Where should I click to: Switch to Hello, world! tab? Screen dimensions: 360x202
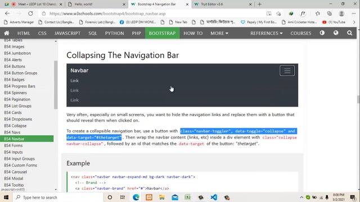(96, 4)
